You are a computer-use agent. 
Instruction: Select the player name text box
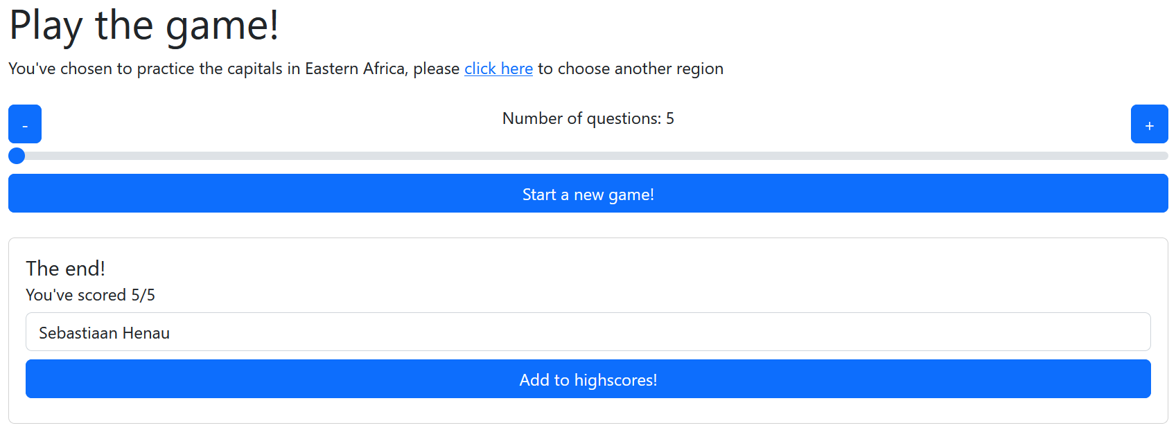(x=588, y=332)
